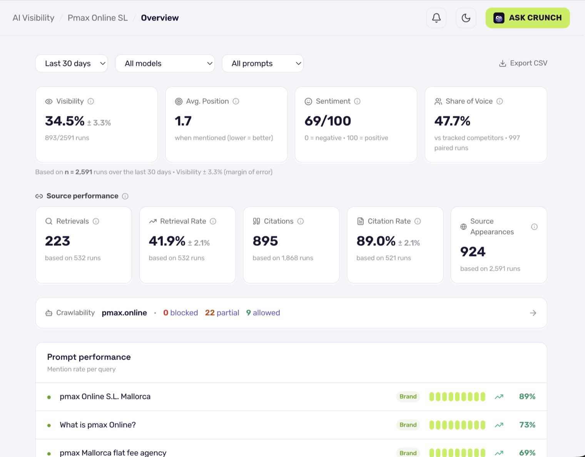Click the ASK CRUNCH button
The image size is (585, 457).
coord(528,18)
